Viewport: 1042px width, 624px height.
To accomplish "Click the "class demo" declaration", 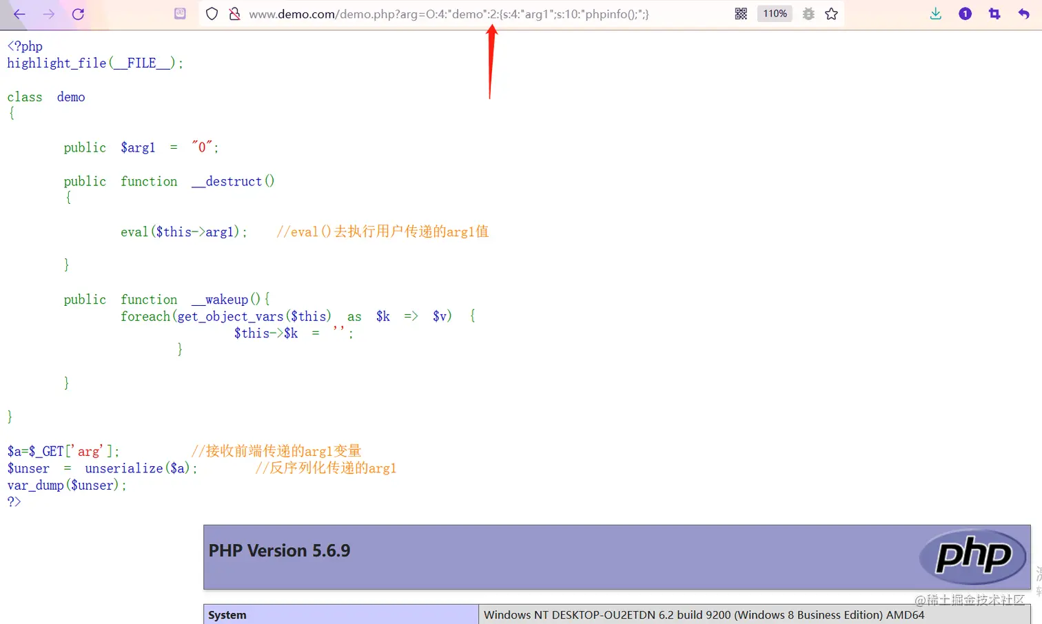I will (46, 97).
